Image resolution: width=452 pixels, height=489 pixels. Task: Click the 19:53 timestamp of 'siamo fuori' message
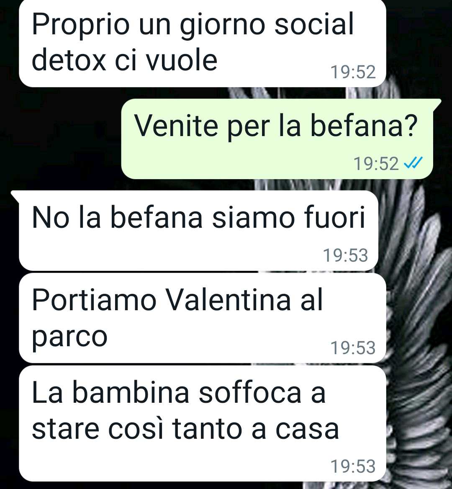pyautogui.click(x=345, y=255)
